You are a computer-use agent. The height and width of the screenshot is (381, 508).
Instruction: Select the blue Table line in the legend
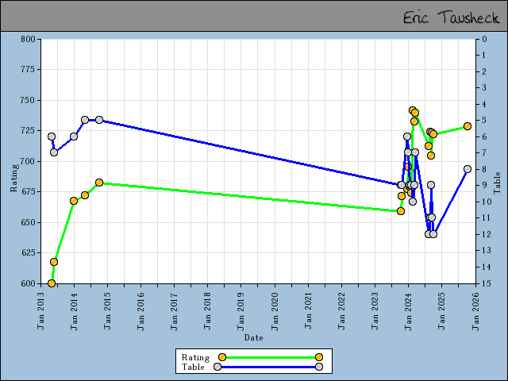(267, 367)
